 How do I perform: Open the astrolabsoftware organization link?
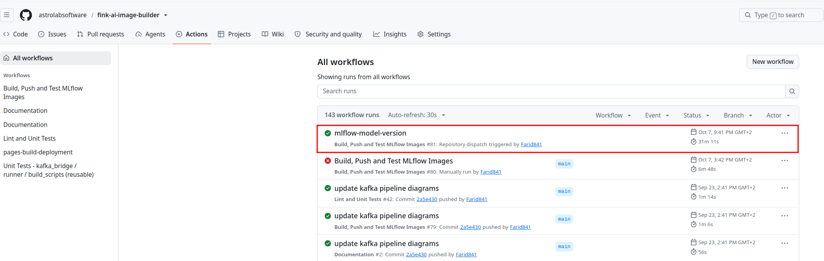coord(63,15)
